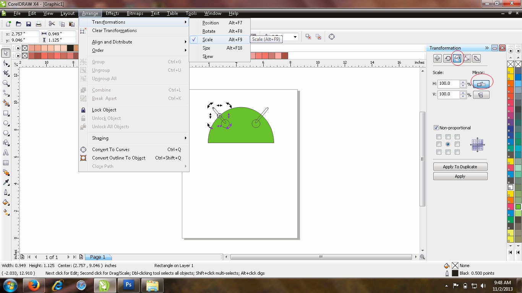The image size is (522, 293).
Task: Switch to the Photoshop taskbar icon
Action: [128, 285]
